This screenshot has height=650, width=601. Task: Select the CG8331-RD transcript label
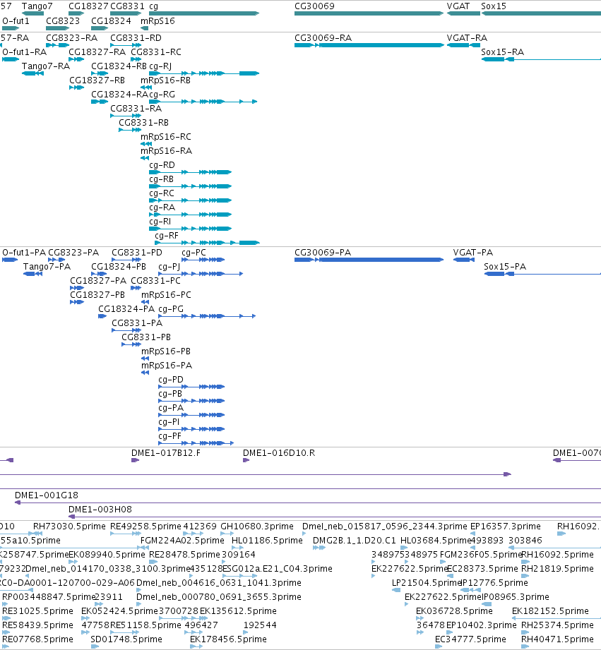[136, 37]
